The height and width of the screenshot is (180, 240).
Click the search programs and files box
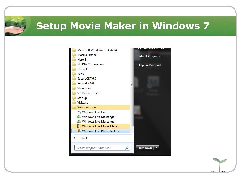pyautogui.click(x=102, y=148)
